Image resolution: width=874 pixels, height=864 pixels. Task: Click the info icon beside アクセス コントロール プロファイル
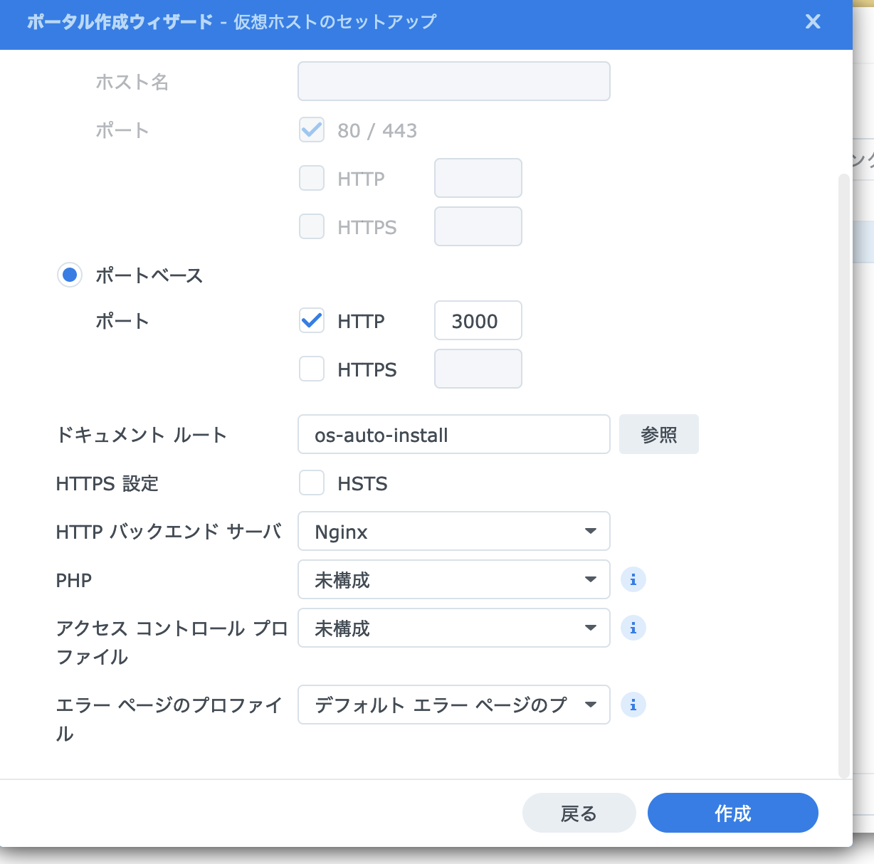633,628
